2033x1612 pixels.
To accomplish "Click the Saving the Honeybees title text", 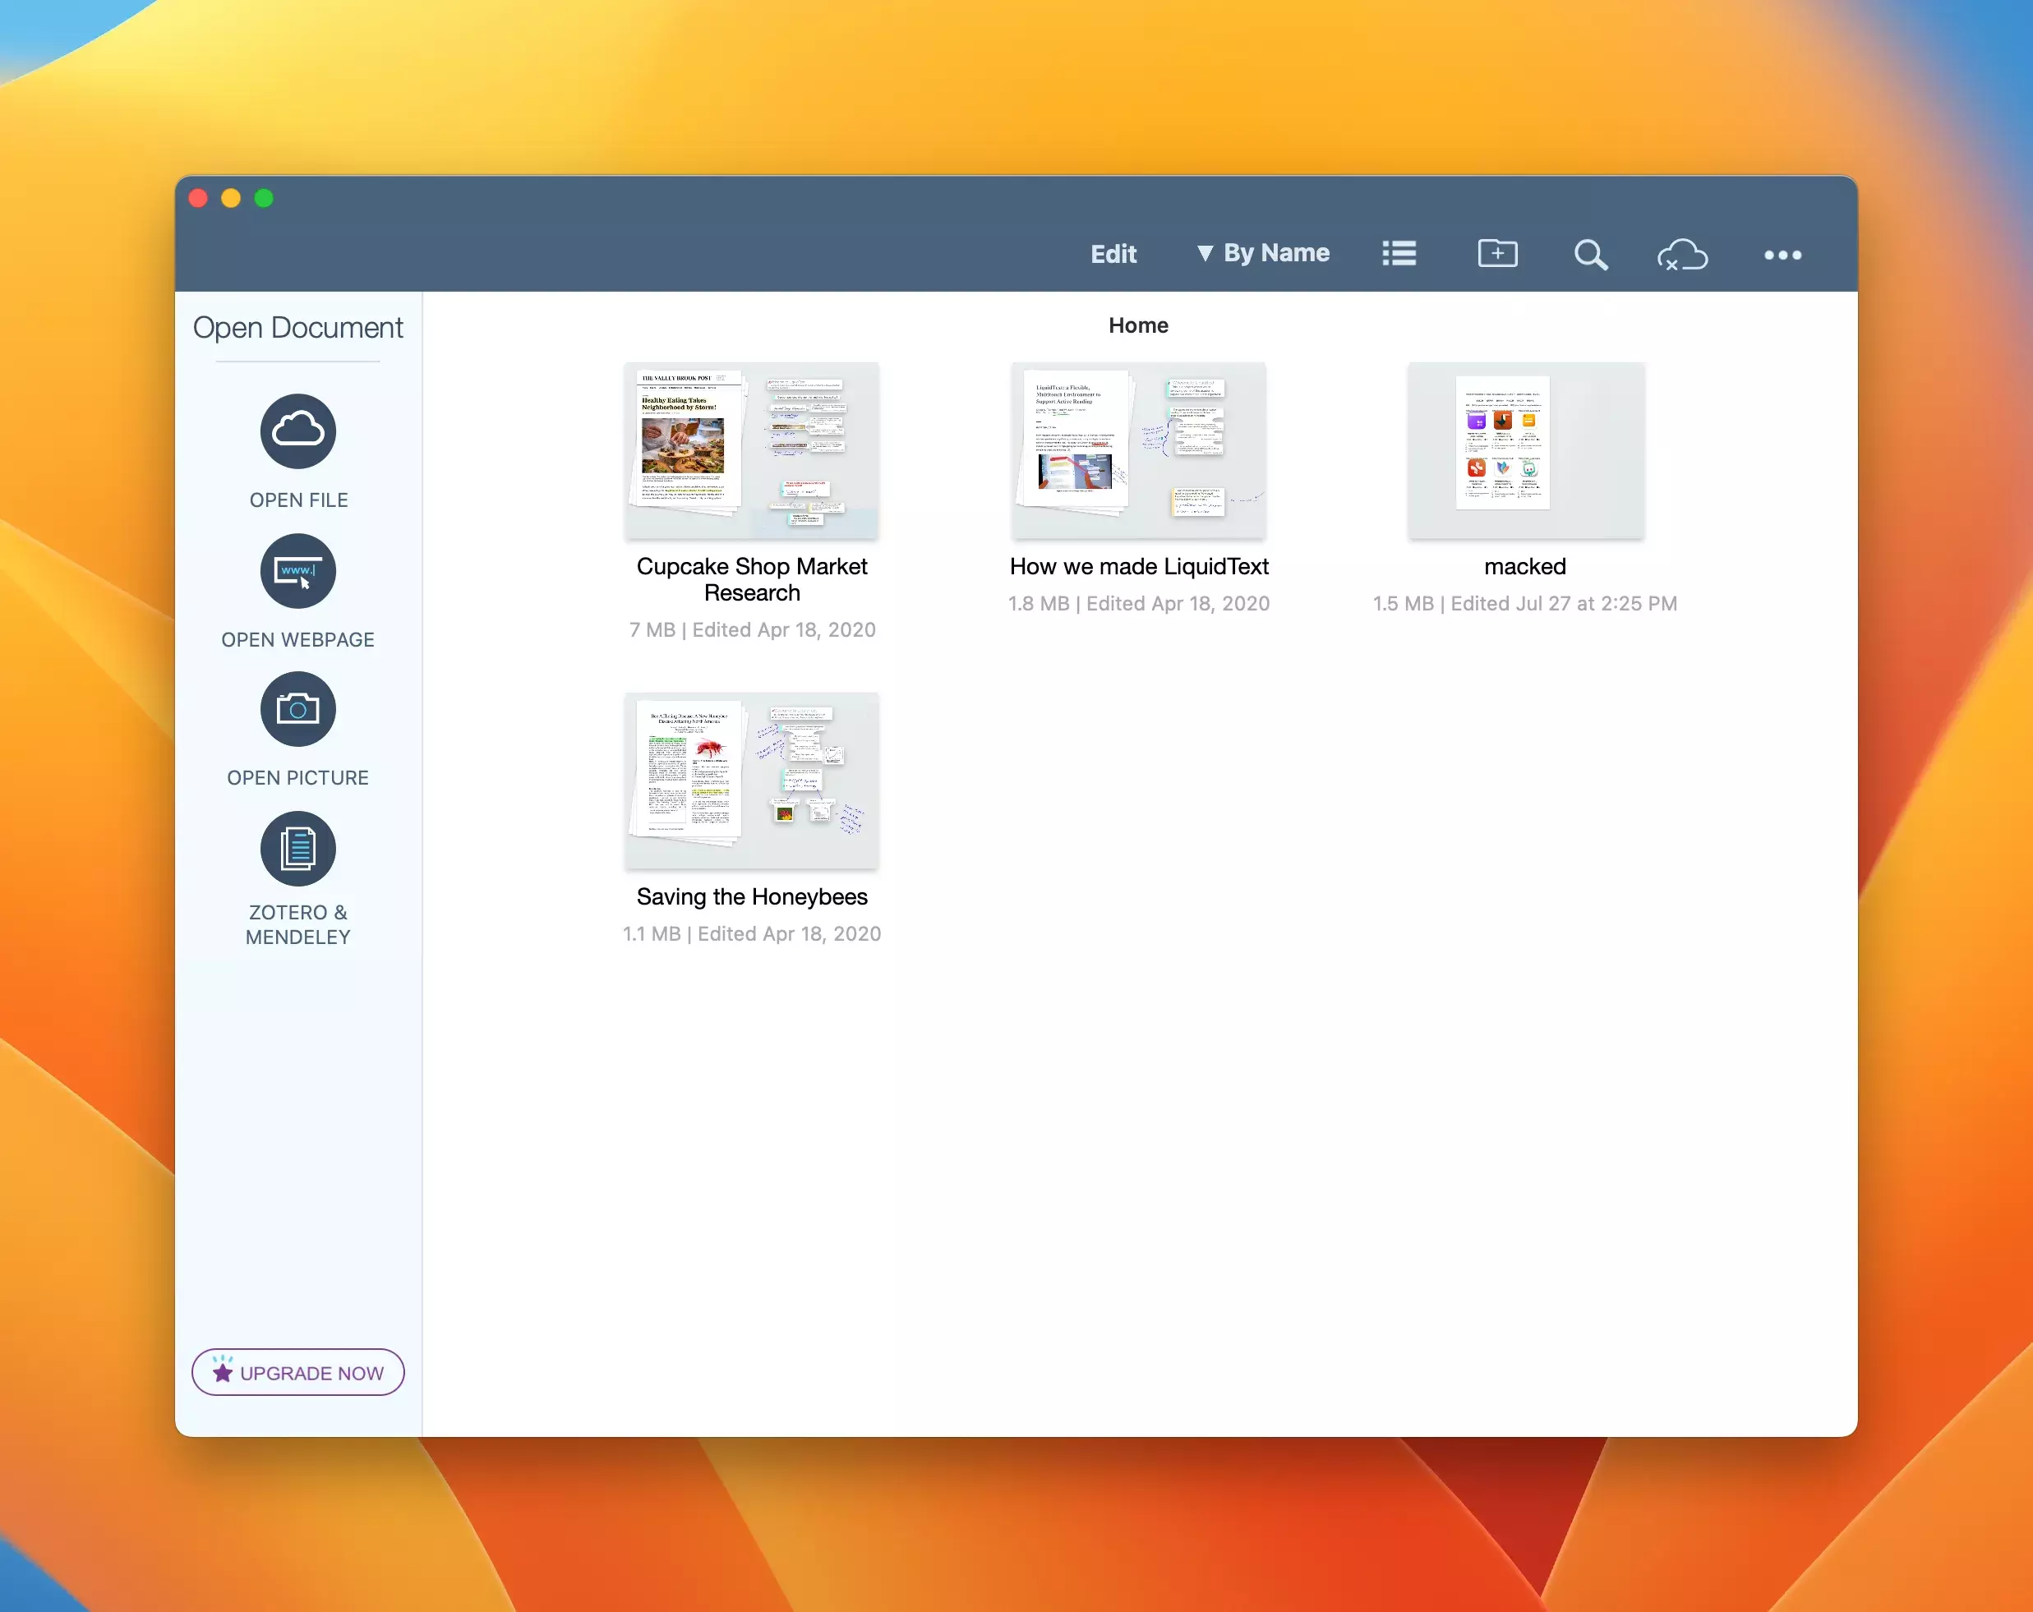I will 752,896.
